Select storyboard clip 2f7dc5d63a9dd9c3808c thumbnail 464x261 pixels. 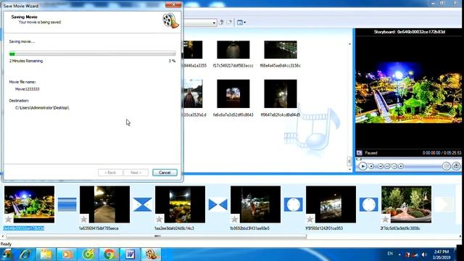pyautogui.click(x=406, y=204)
